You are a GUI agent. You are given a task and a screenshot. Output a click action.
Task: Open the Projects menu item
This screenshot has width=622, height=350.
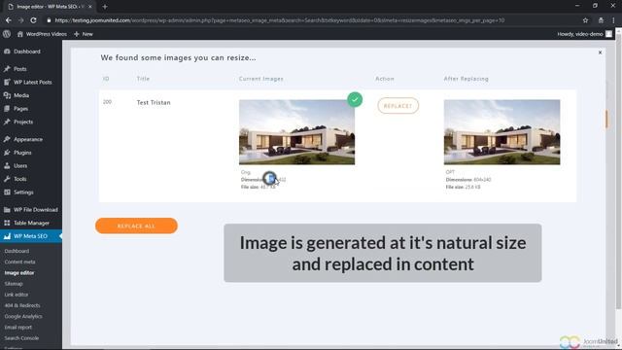click(23, 122)
